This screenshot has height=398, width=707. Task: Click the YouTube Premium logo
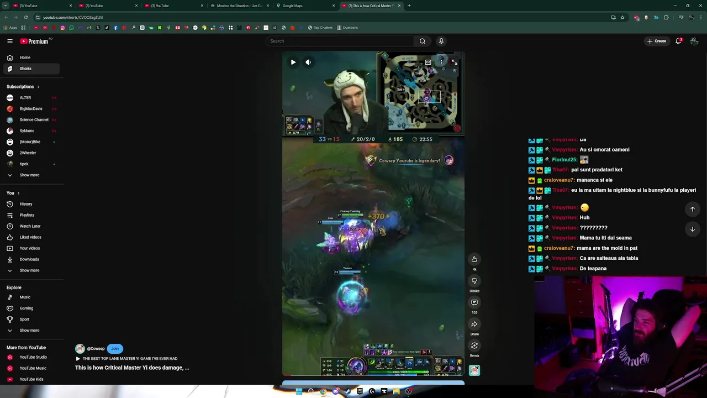[34, 41]
